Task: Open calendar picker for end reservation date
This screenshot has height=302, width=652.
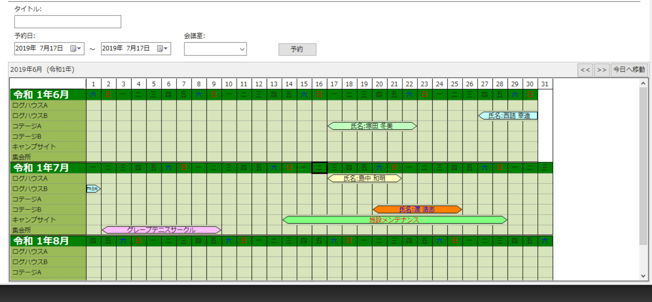Action: pos(162,49)
